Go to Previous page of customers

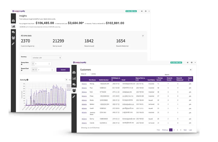tap(165, 130)
